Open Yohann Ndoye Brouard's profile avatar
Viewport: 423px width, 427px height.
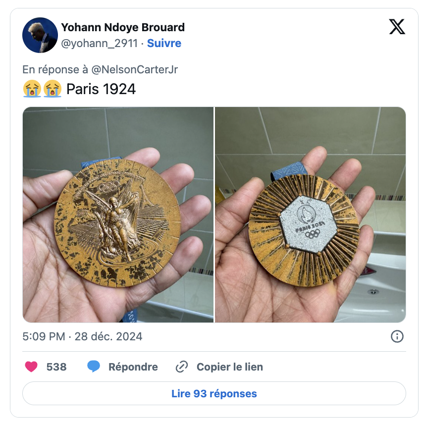tap(40, 35)
